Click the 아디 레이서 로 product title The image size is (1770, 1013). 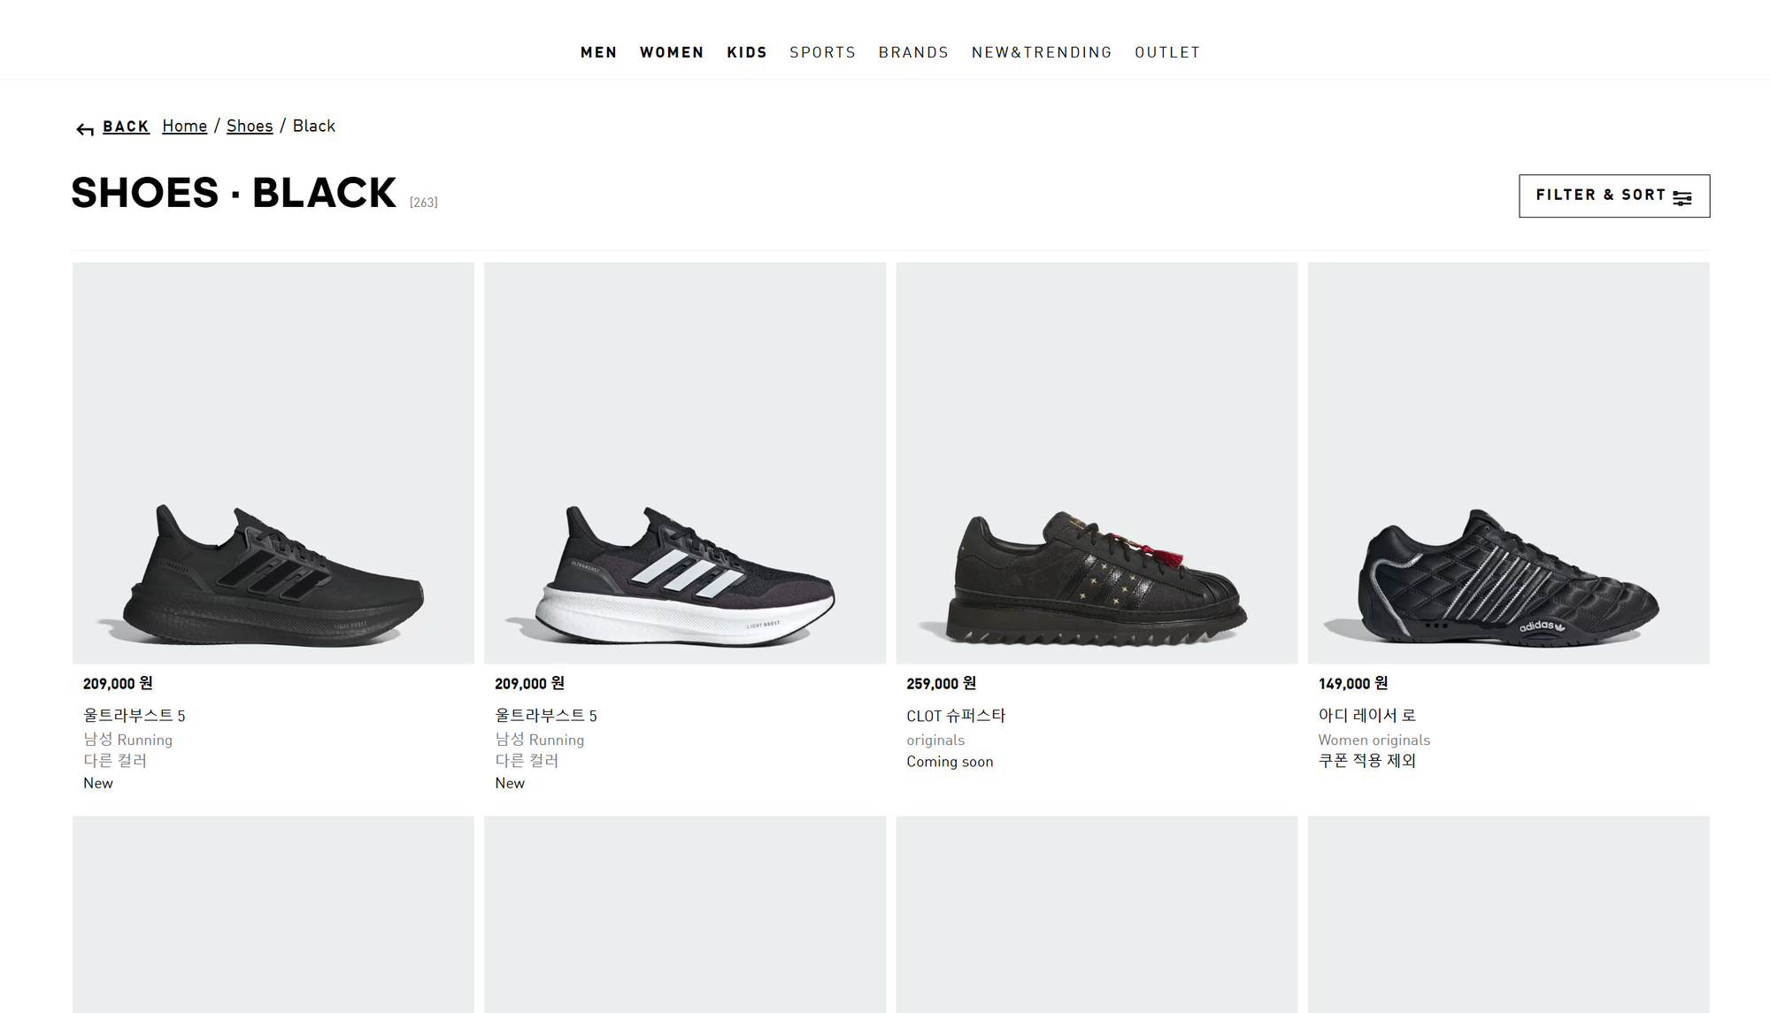point(1367,716)
